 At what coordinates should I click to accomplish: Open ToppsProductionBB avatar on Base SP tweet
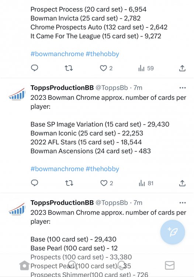tap(17, 94)
